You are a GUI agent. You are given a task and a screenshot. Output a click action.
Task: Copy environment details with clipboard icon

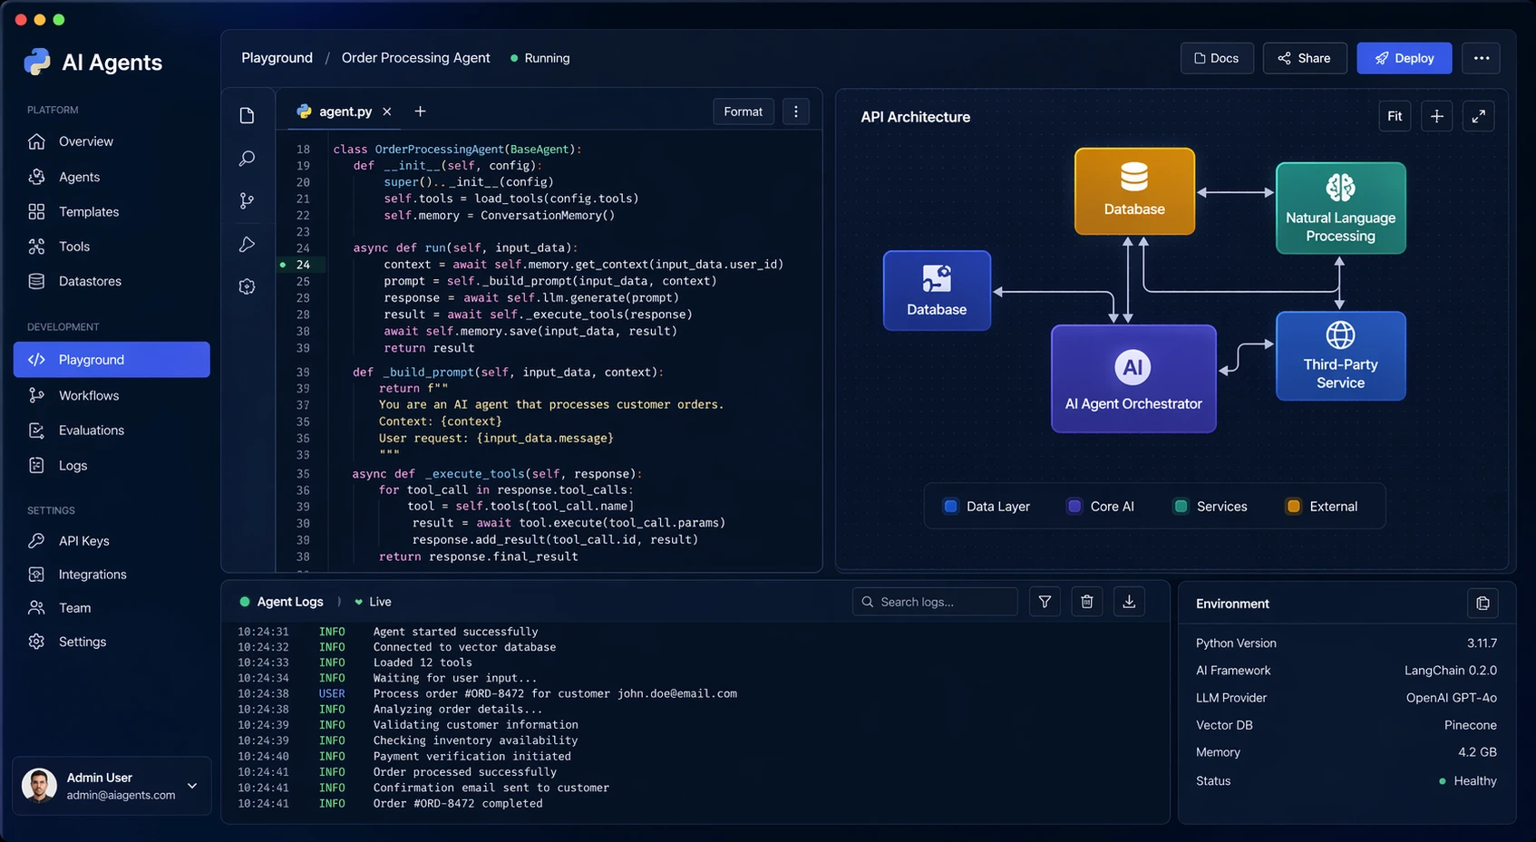(1483, 604)
